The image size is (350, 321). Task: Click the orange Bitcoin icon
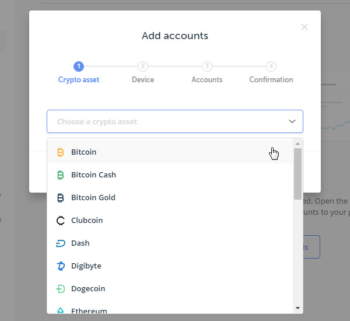tap(61, 152)
